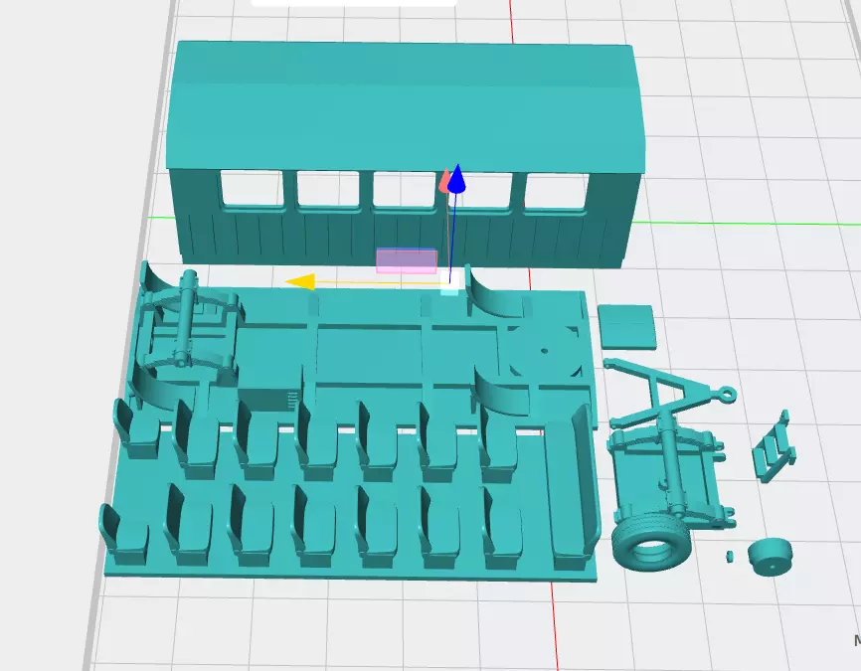Select the tiny part beside wheel hub
Viewport: 861px width, 671px height.
730,557
